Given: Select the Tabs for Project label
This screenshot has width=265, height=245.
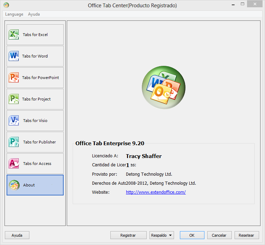Looking at the screenshot, I should [36, 99].
